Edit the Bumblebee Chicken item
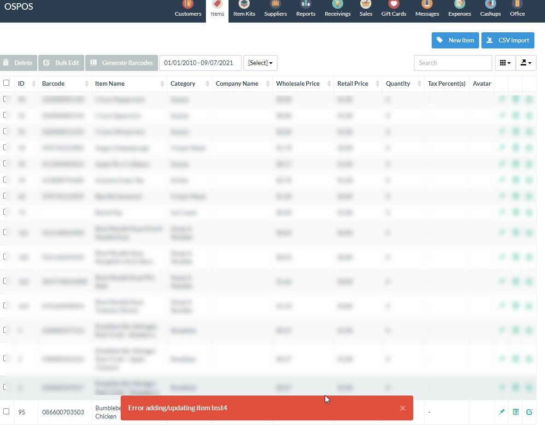This screenshot has height=425, width=545. coord(529,412)
